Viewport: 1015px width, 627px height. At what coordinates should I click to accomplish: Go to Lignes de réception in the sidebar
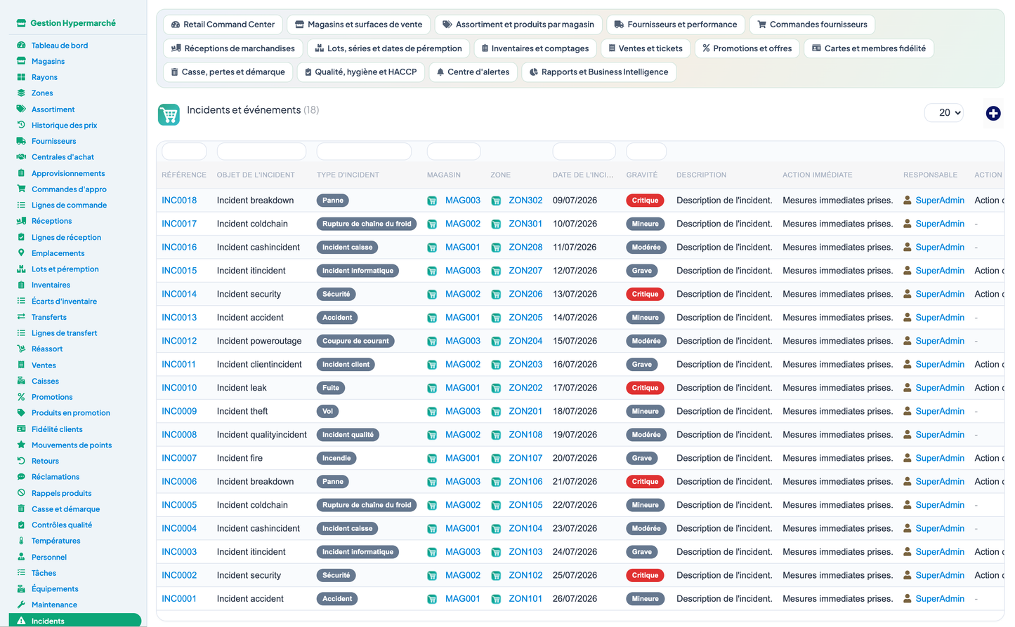pos(66,237)
